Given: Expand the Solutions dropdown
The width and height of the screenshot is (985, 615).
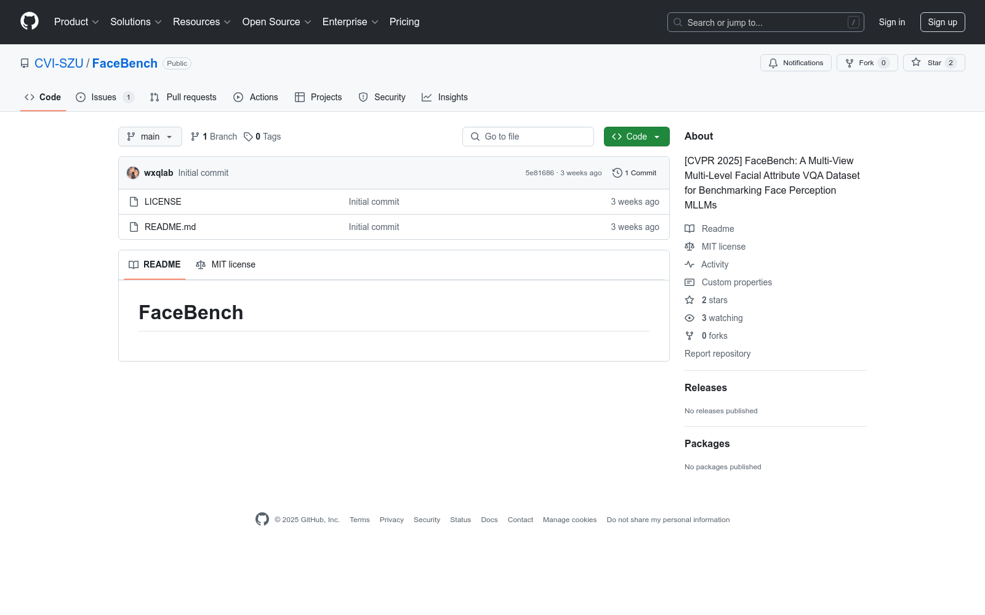Looking at the screenshot, I should 136,22.
